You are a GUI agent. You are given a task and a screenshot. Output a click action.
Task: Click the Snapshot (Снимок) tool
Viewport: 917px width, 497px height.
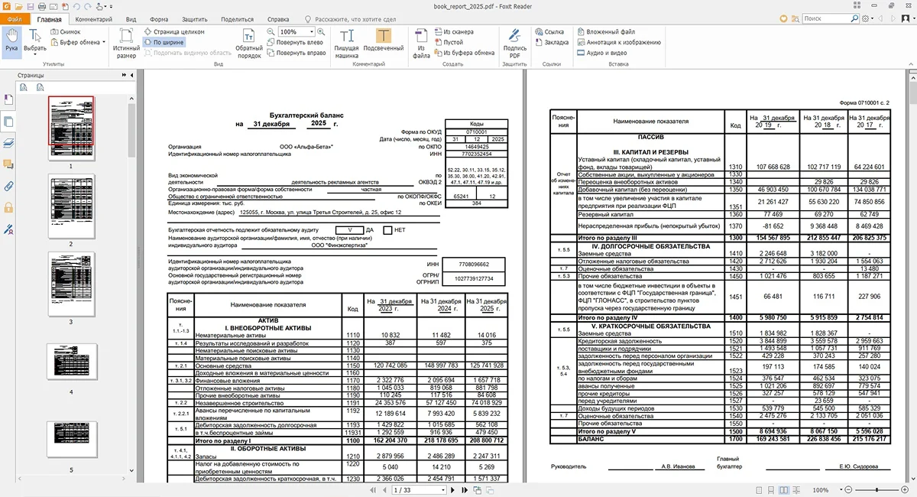pos(65,32)
